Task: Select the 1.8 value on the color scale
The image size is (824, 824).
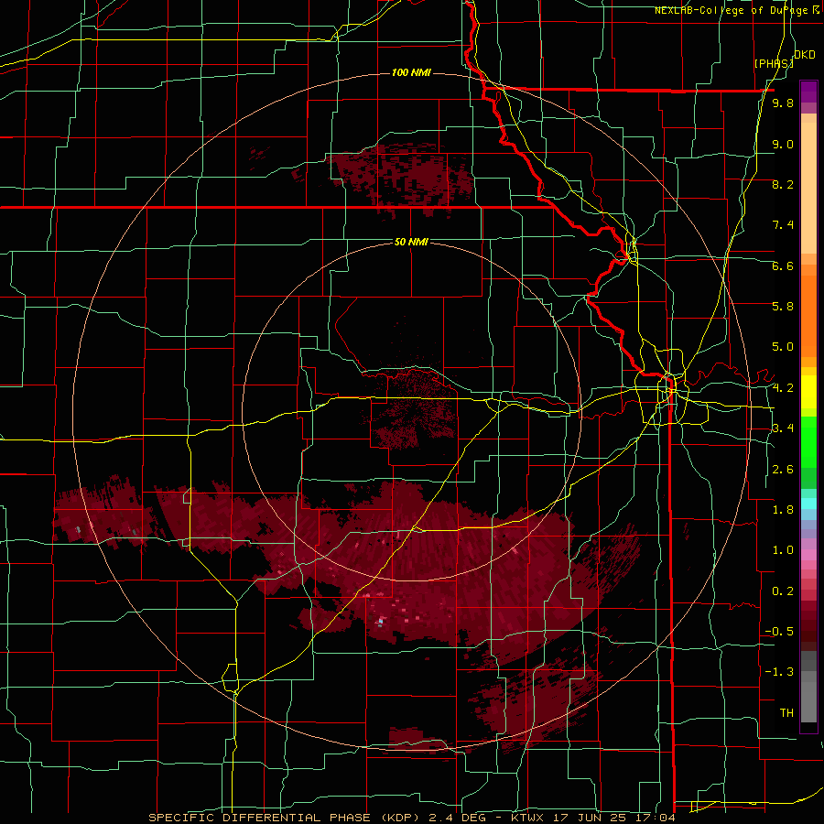Action: (x=783, y=509)
